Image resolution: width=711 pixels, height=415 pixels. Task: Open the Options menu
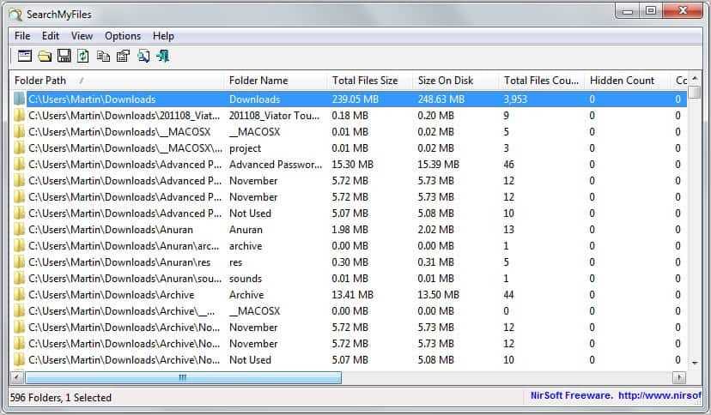123,36
